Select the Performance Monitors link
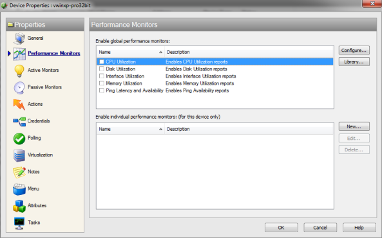Viewport: 382px width, 238px height. [54, 53]
